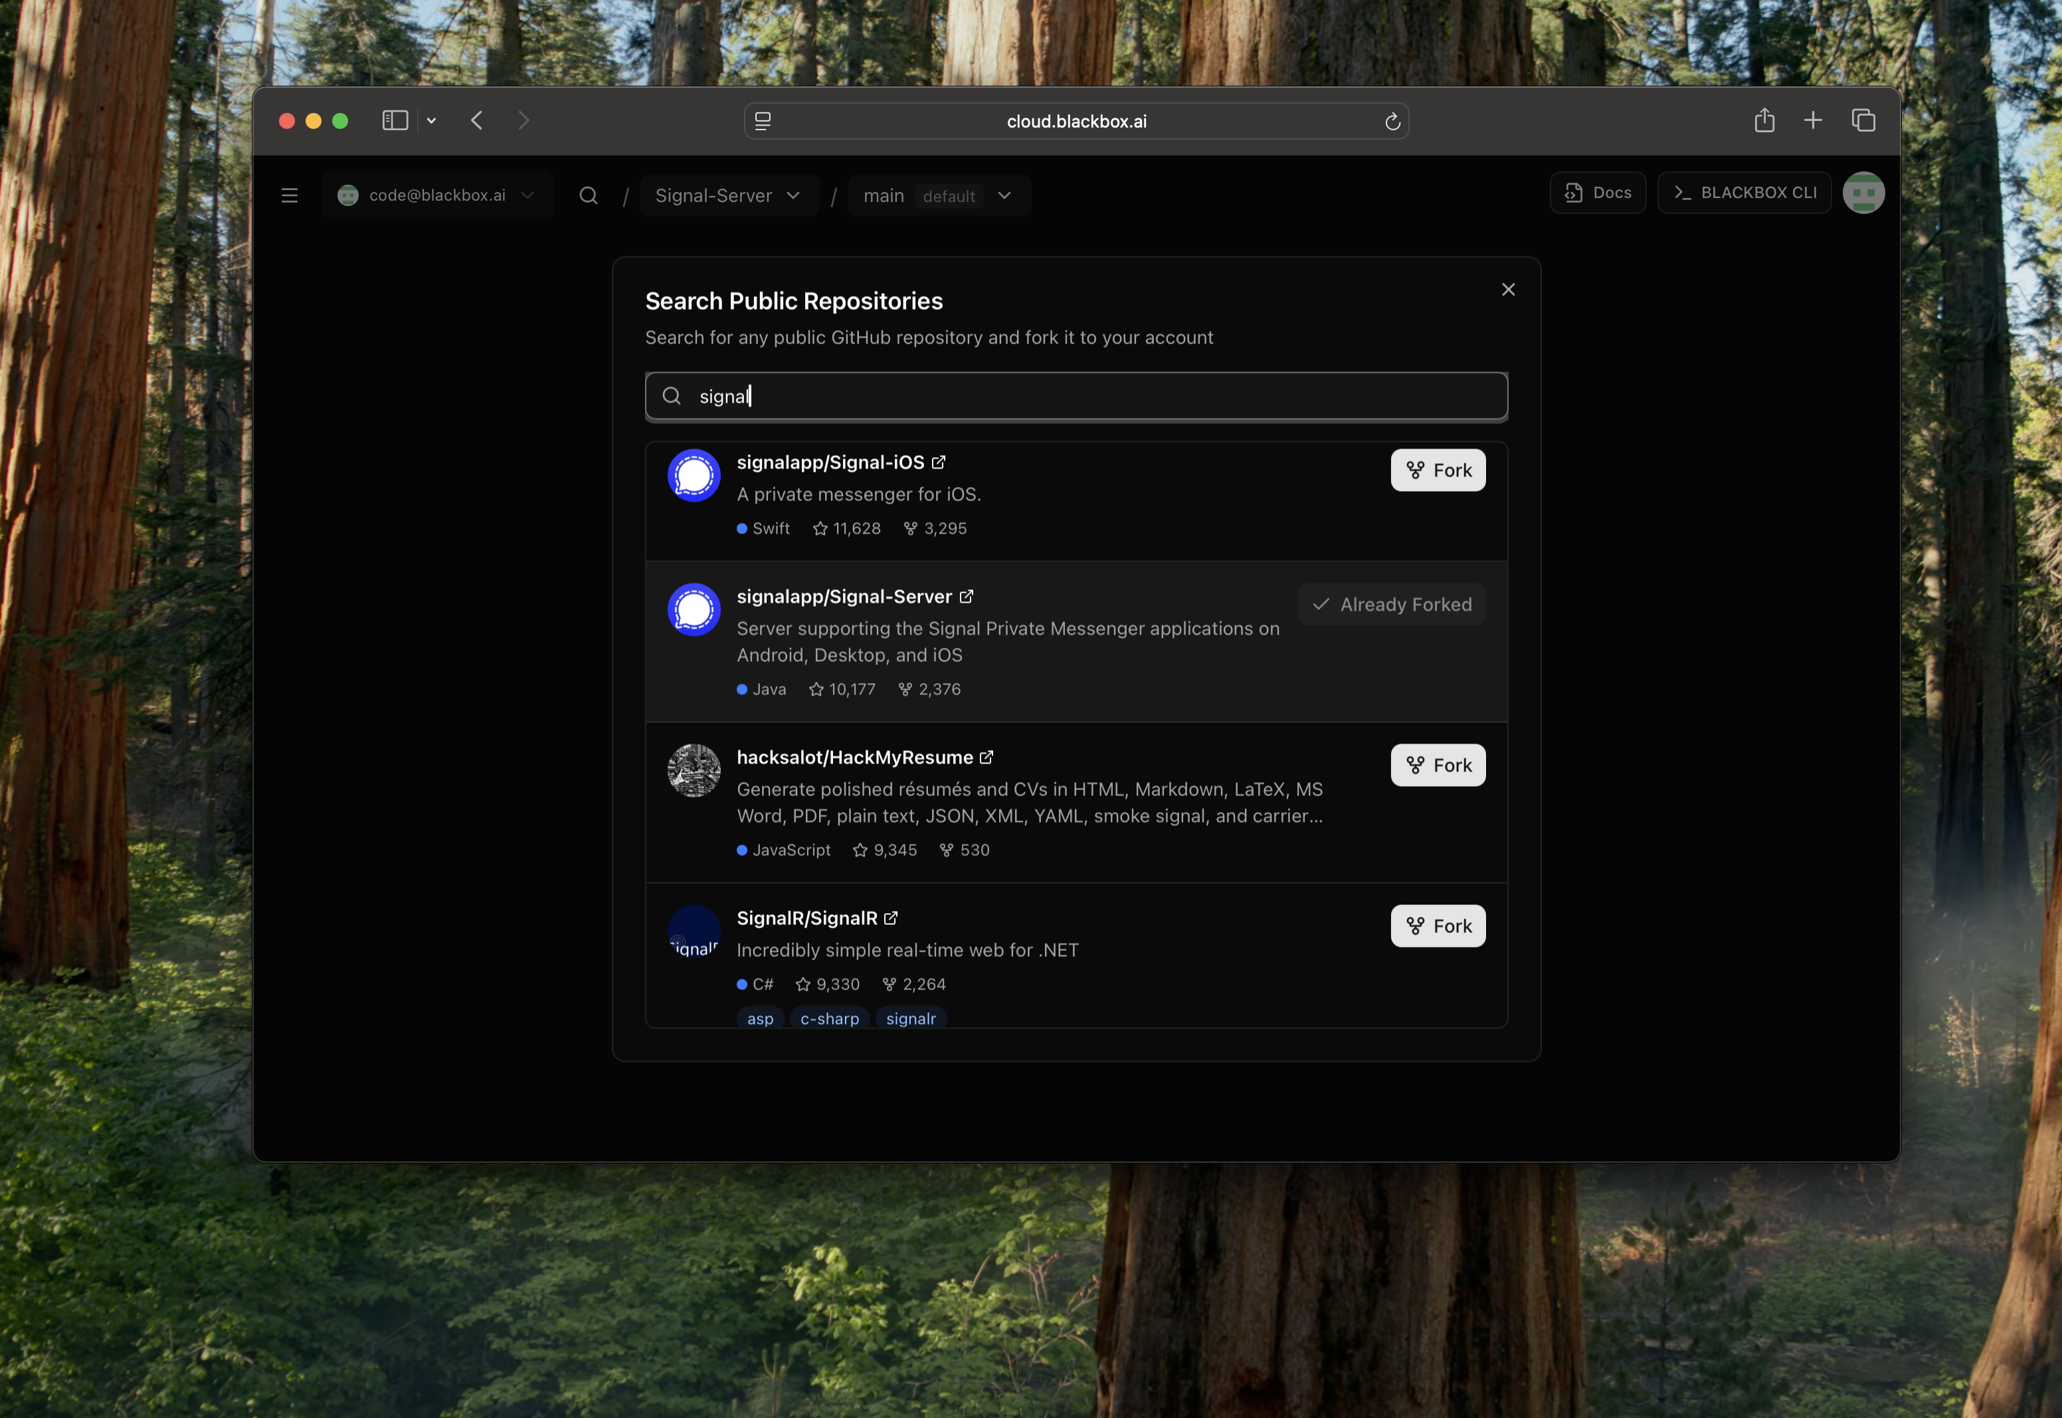Click inside the repository search field
Viewport: 2062px width, 1418px height.
tap(1076, 396)
